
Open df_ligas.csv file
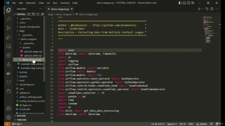click(25, 105)
